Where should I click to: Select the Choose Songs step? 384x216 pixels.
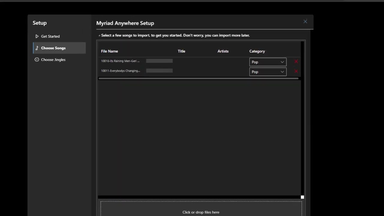tap(59, 48)
